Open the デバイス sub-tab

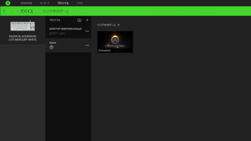[x=27, y=11]
